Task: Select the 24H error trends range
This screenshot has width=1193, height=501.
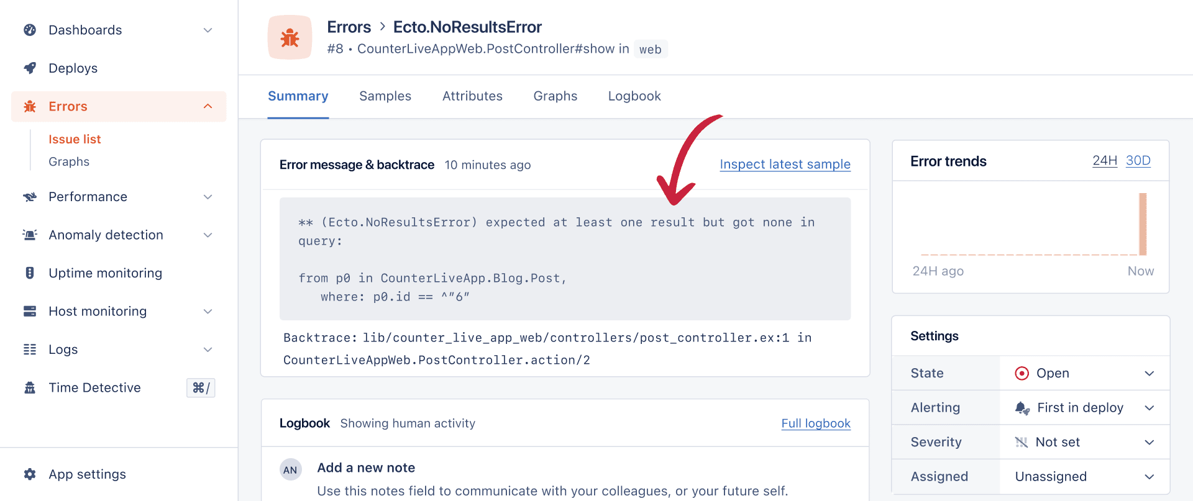Action: [1105, 161]
